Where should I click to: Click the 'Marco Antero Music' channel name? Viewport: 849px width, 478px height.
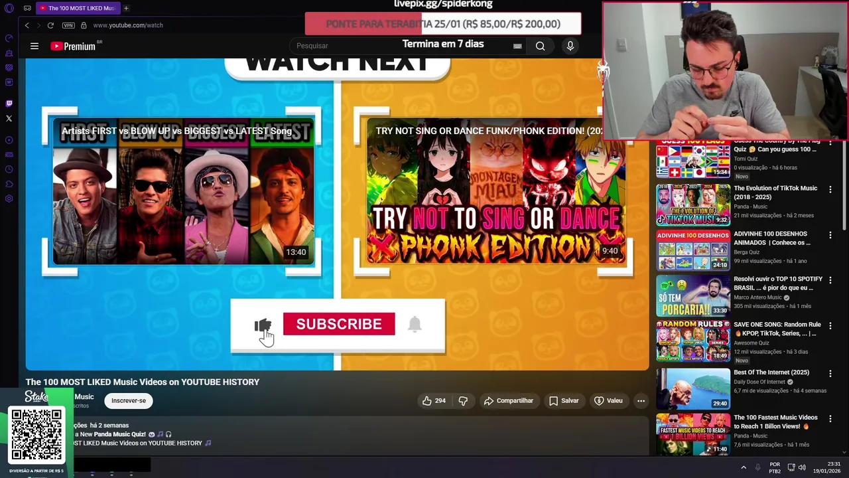click(757, 297)
